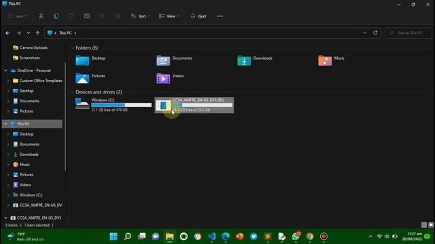Open the address bar history dropdown
Screen dimensions: 435x244
click(x=364, y=33)
